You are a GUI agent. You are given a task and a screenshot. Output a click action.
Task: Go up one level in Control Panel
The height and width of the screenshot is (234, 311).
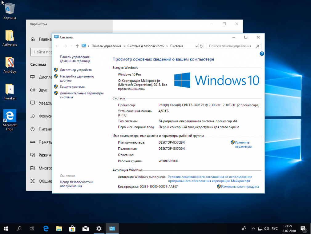coord(77,46)
